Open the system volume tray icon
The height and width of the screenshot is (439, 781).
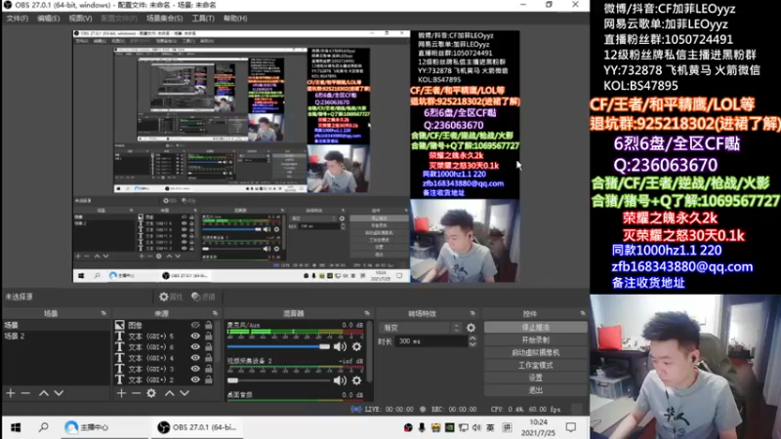click(x=476, y=427)
